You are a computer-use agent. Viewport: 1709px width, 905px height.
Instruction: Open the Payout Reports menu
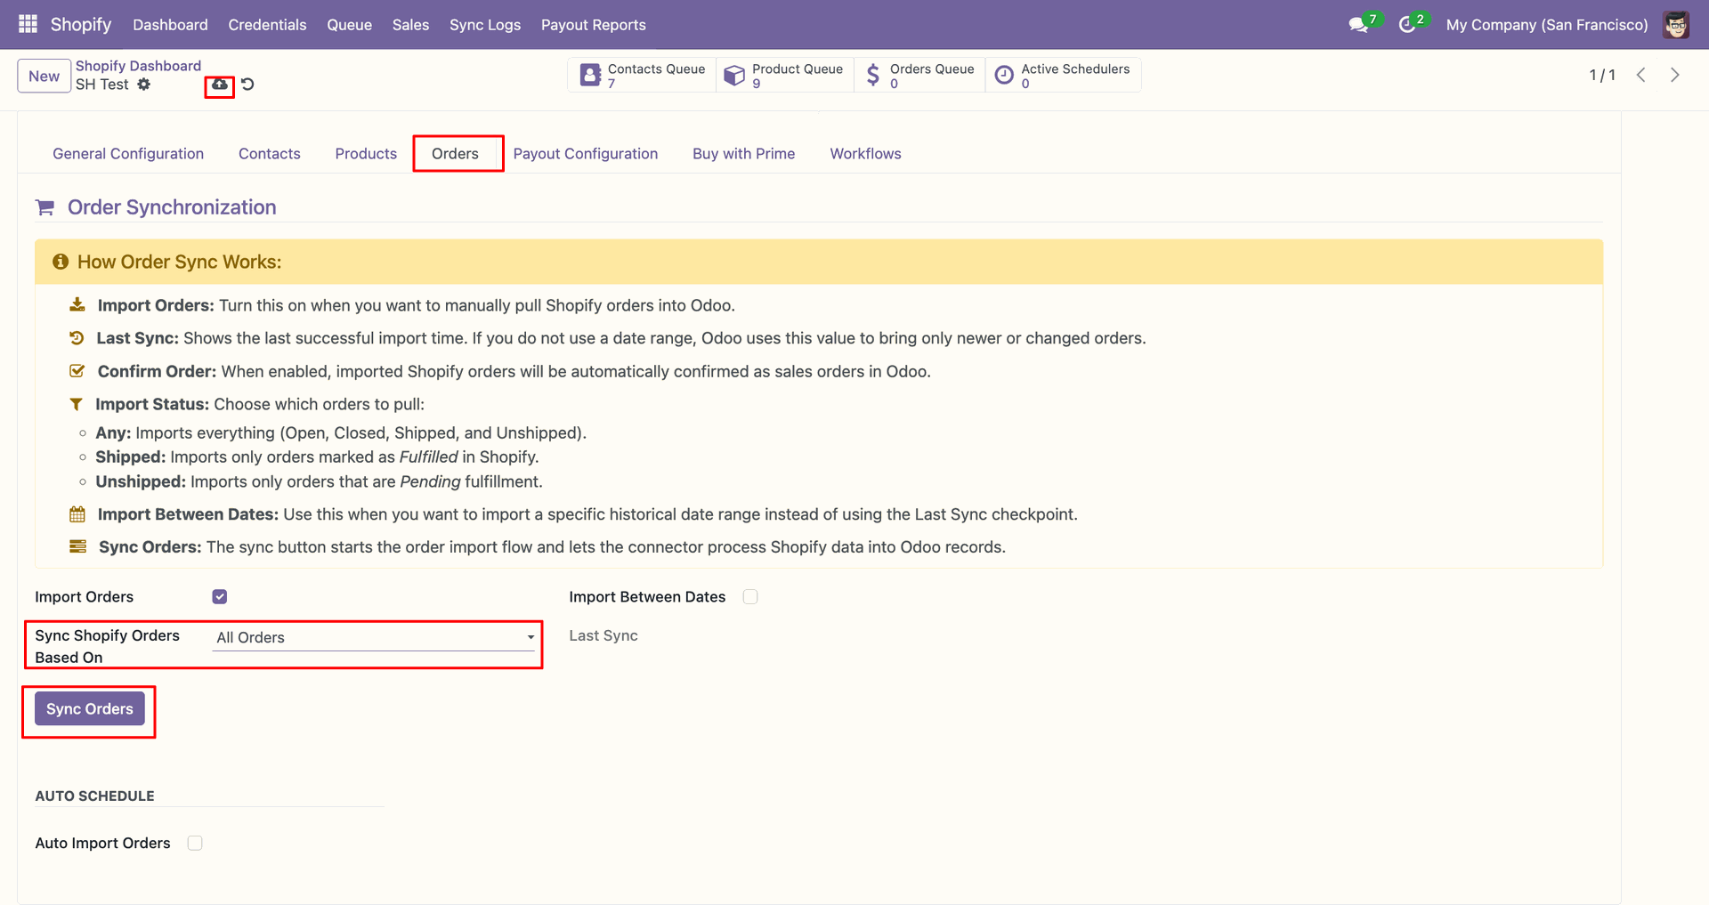pyautogui.click(x=594, y=25)
